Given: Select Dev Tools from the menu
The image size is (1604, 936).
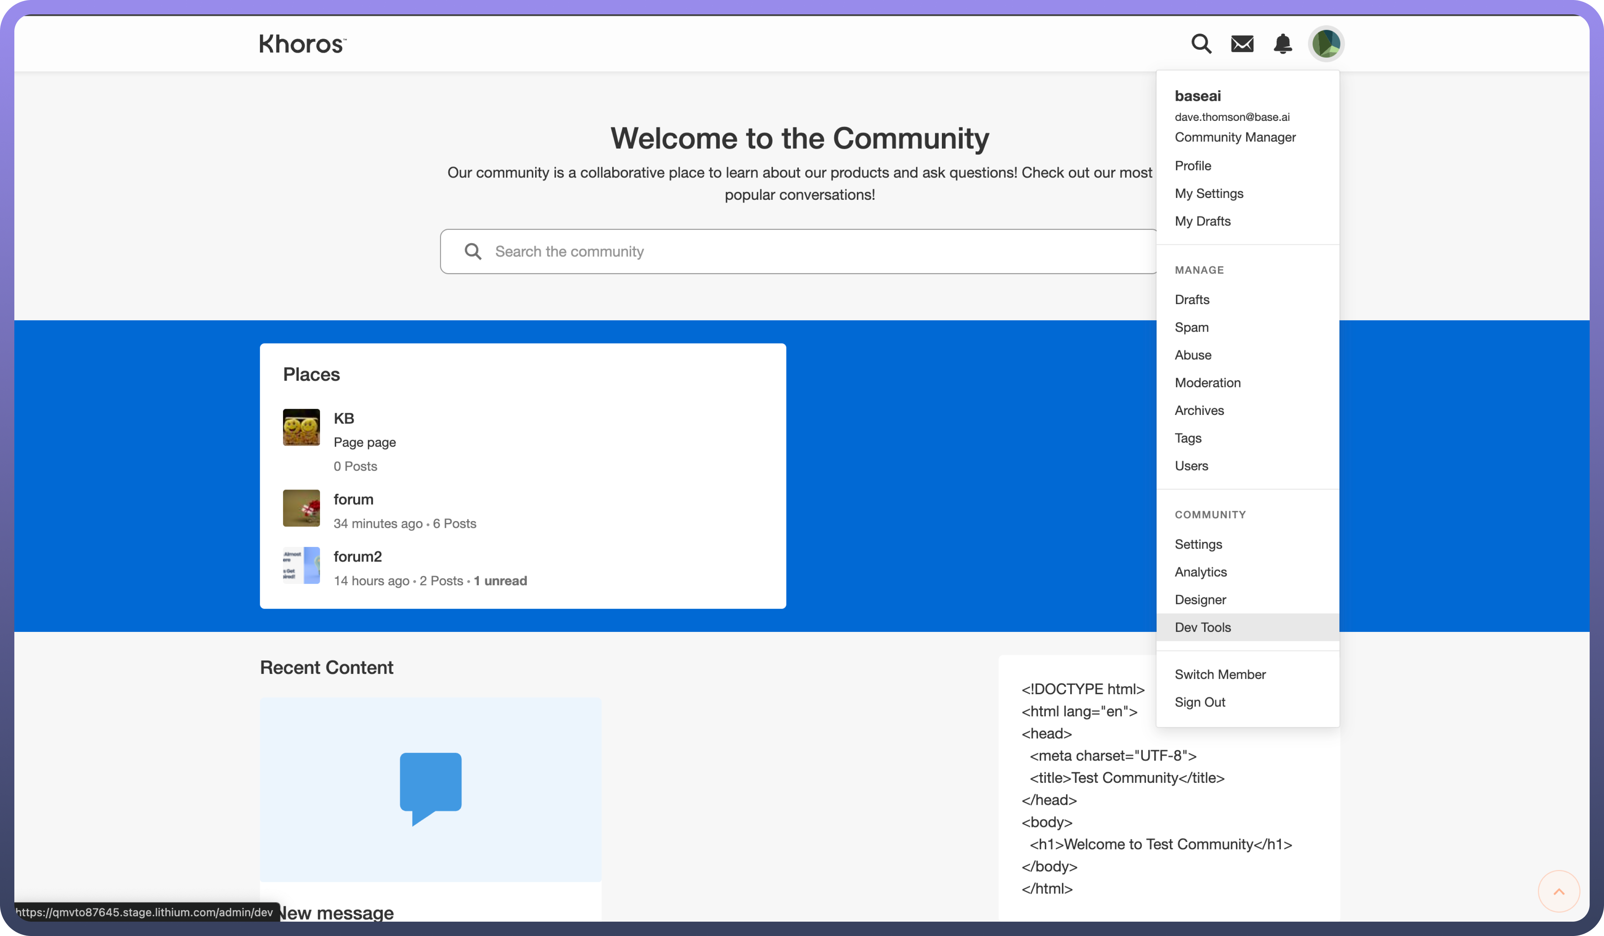Looking at the screenshot, I should [x=1202, y=627].
